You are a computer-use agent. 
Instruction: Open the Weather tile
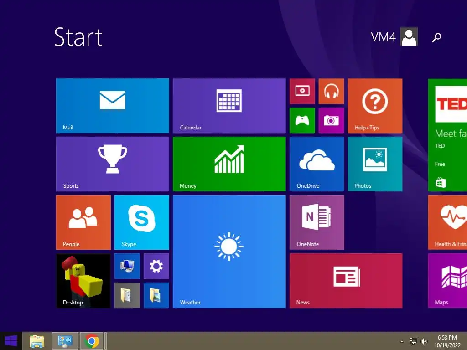coord(229,252)
